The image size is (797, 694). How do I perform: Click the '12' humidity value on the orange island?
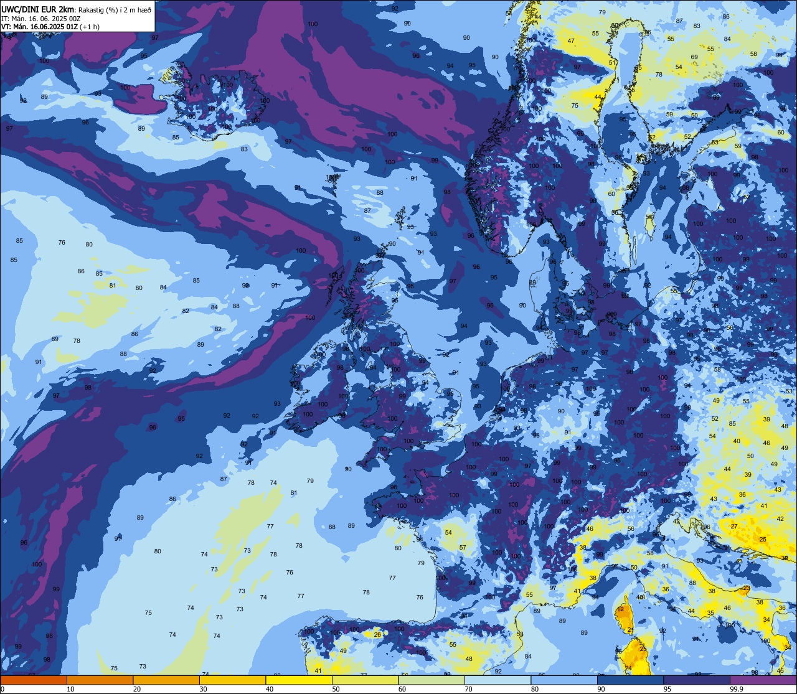coord(621,609)
